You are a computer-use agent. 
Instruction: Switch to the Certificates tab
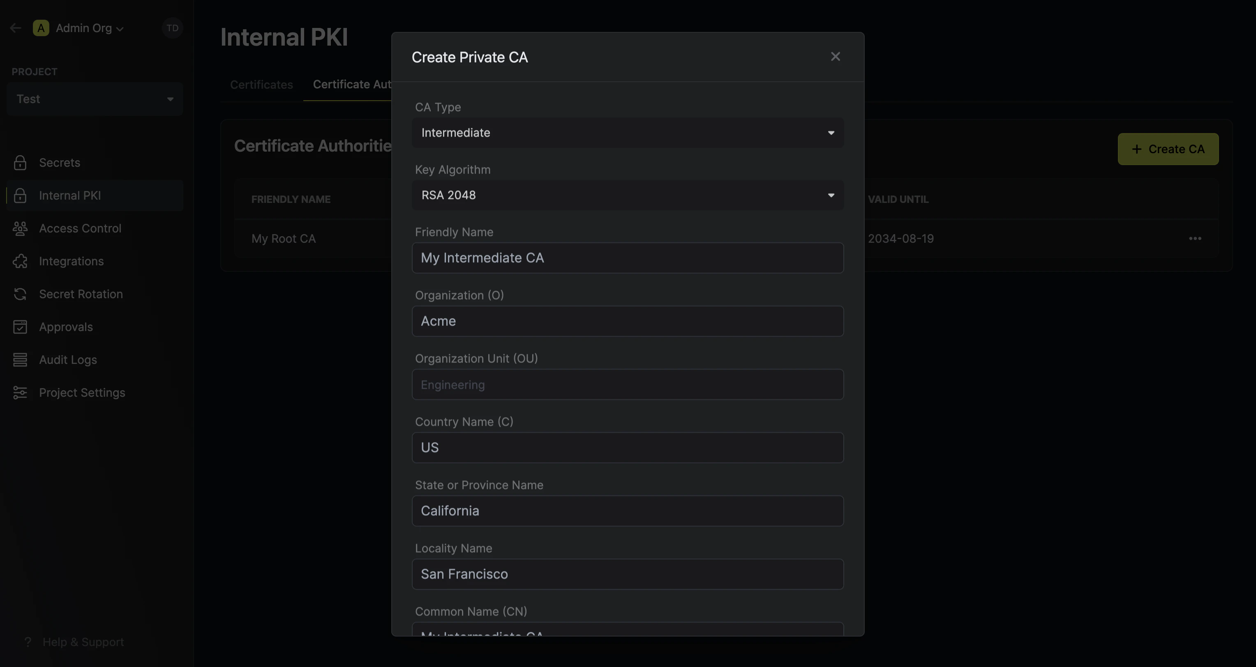261,85
